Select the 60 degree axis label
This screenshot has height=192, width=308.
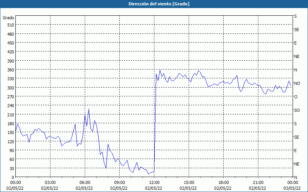12,159
